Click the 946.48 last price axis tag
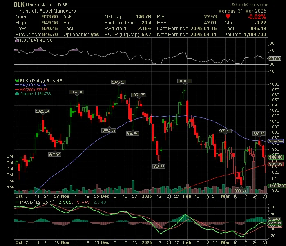Viewport: 286px width, 246px height. [x=276, y=157]
